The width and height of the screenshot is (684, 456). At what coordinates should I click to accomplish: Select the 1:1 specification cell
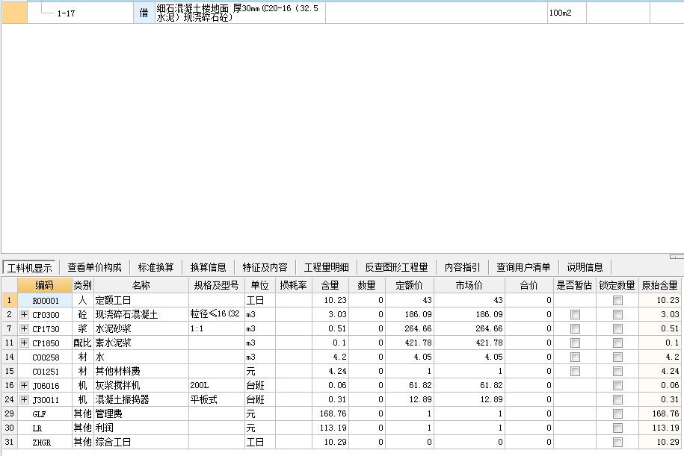coord(217,329)
